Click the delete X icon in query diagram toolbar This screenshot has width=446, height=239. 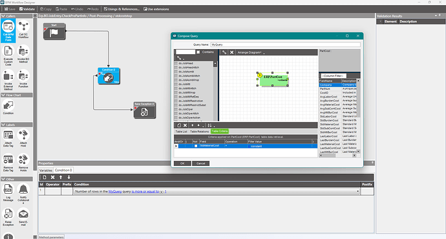pyautogui.click(x=232, y=52)
